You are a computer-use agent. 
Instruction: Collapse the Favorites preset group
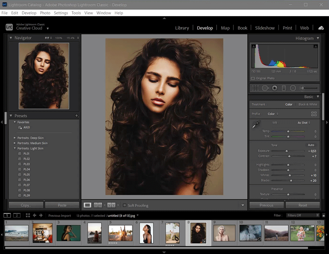click(x=15, y=122)
